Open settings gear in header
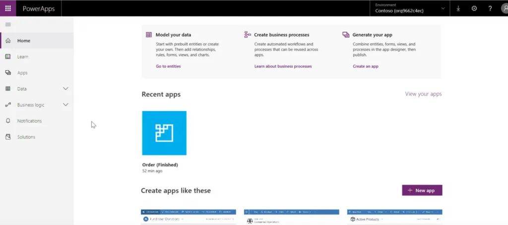Screen dimensions: 508x225 click(x=474, y=8)
